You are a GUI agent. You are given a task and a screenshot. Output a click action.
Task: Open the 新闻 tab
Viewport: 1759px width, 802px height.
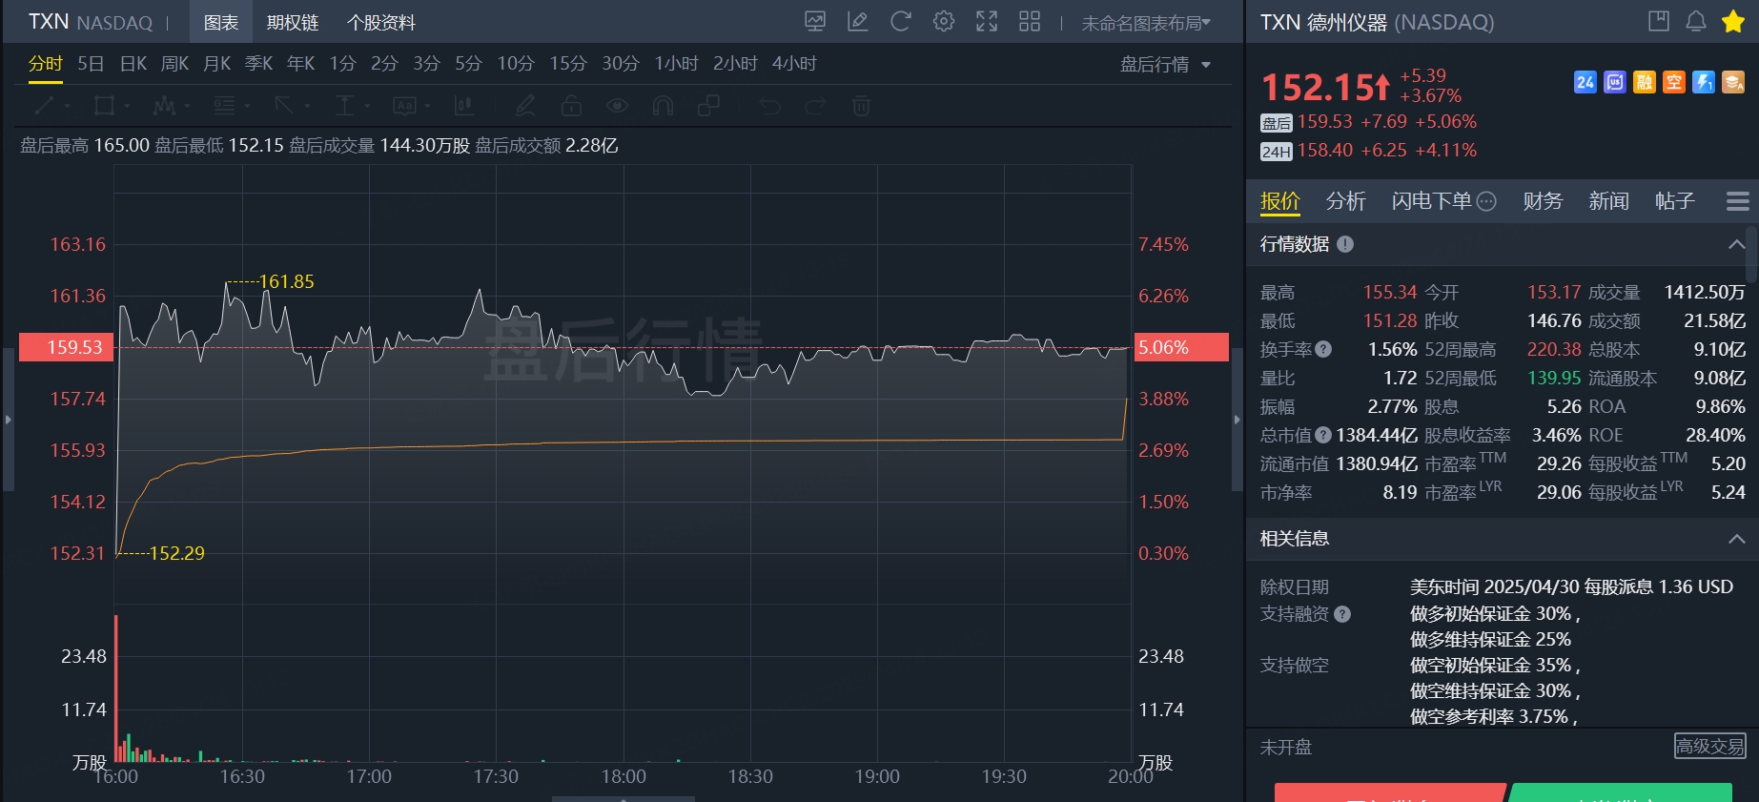[x=1608, y=201]
